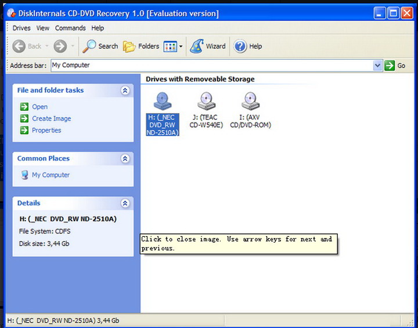Open the Views dropdown arrow
The image size is (418, 328).
pyautogui.click(x=181, y=46)
